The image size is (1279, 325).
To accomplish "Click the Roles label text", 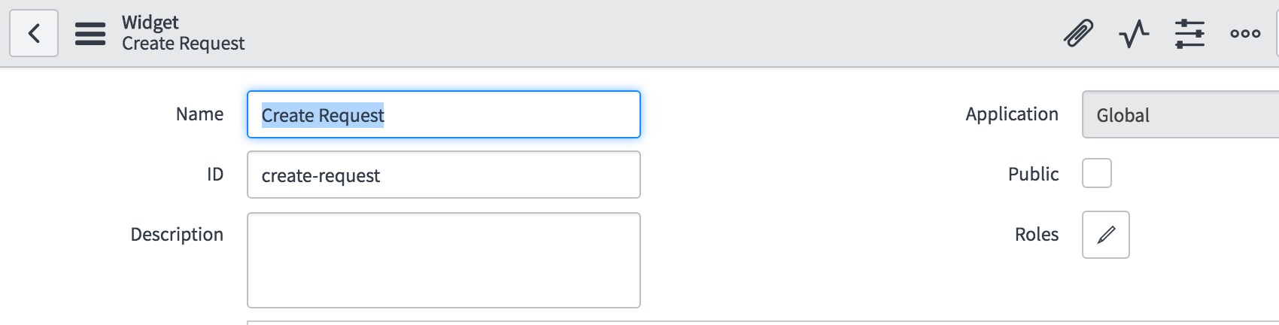I will pyautogui.click(x=1037, y=234).
